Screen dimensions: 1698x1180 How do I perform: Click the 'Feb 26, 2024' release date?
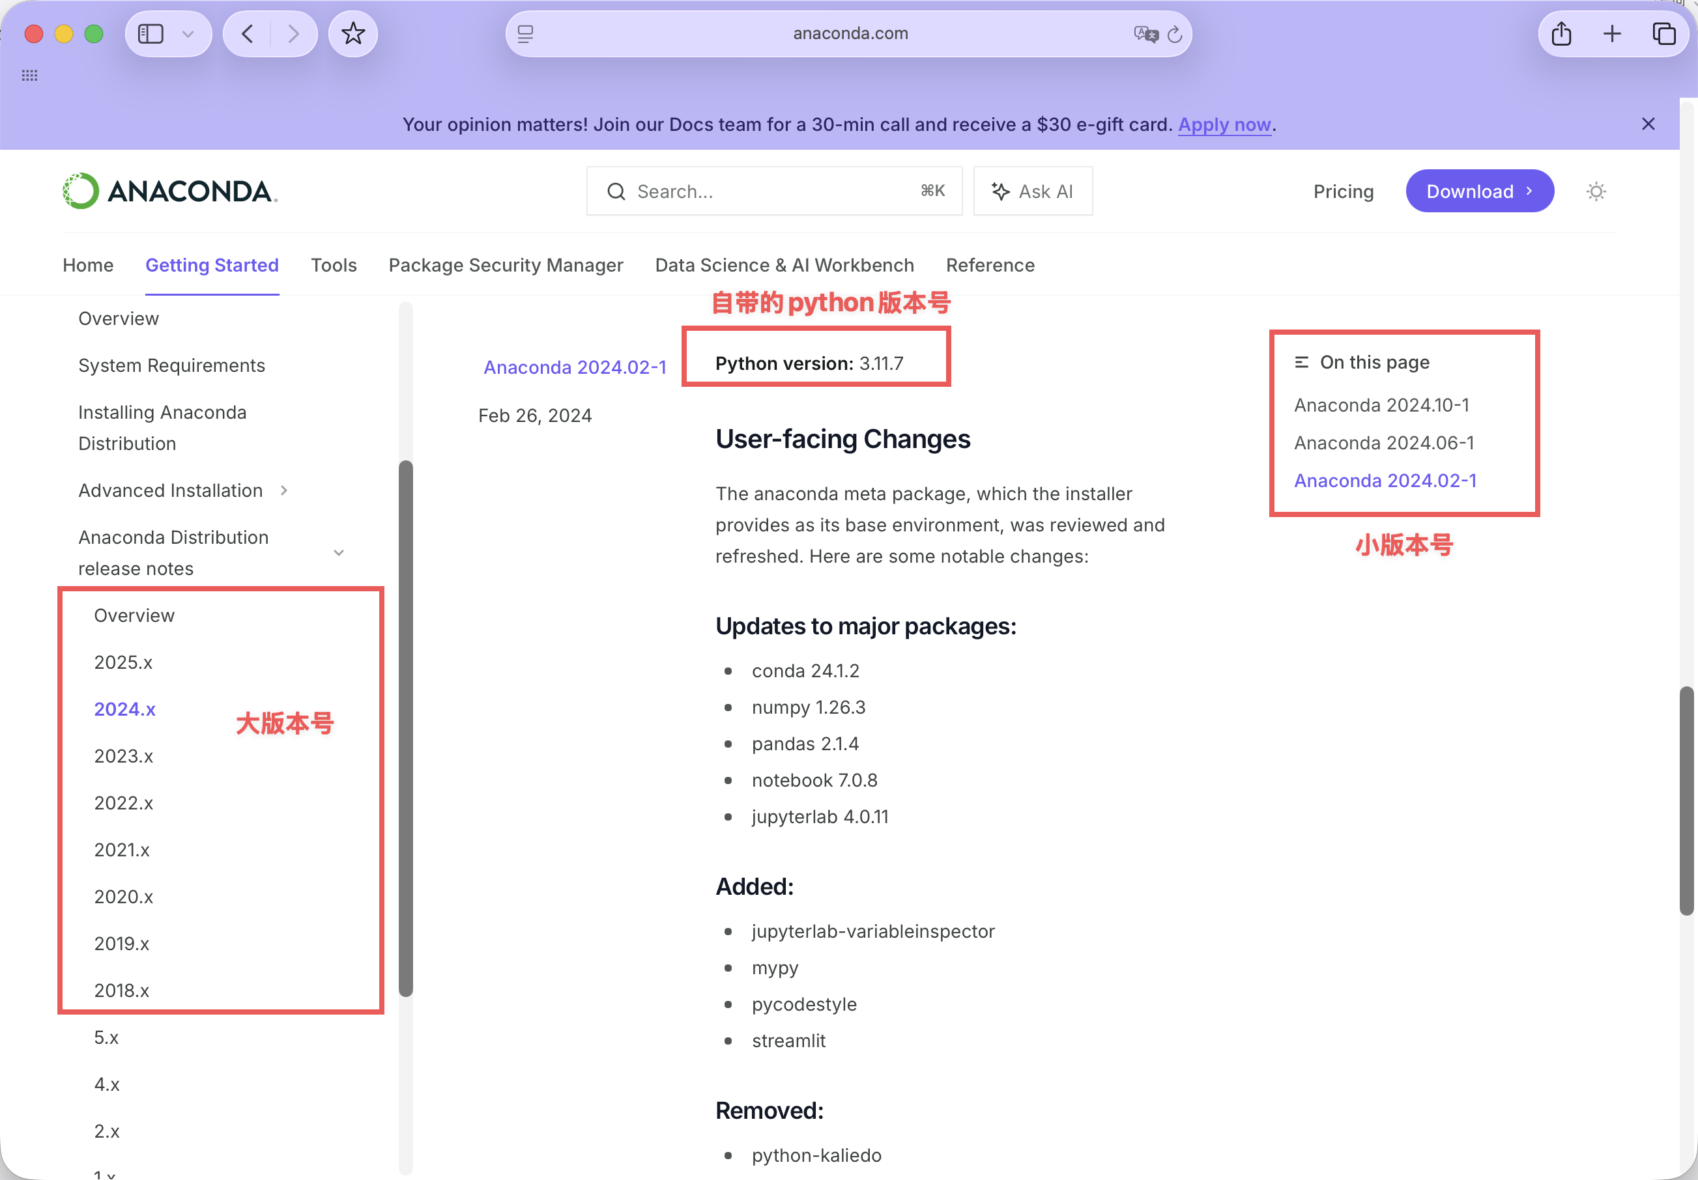[x=535, y=415]
